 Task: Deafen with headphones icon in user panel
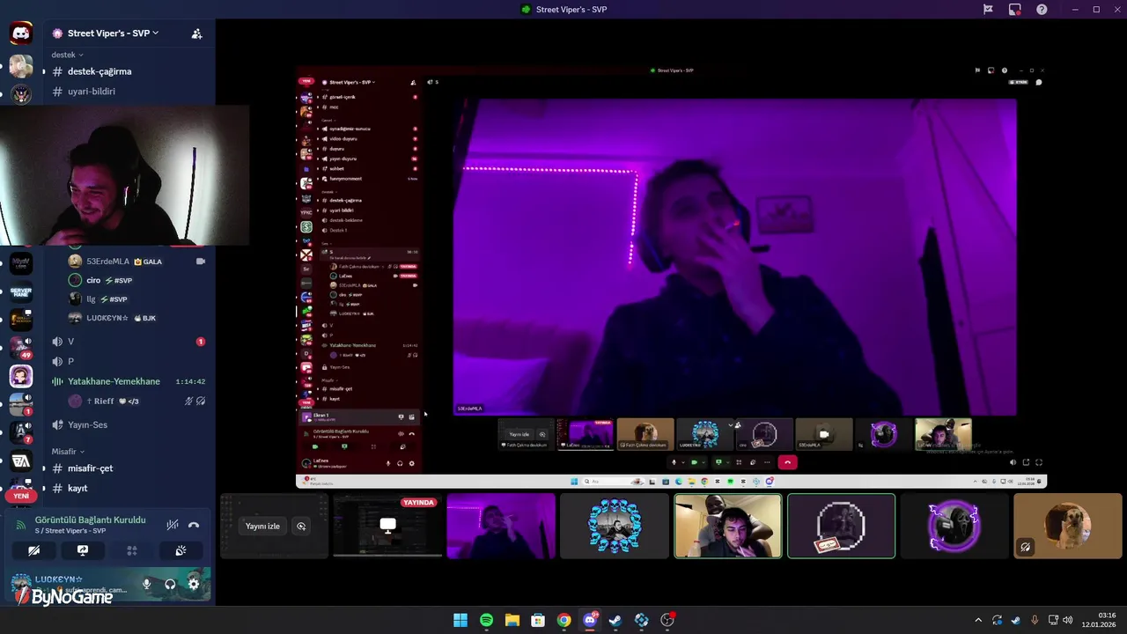(x=170, y=584)
